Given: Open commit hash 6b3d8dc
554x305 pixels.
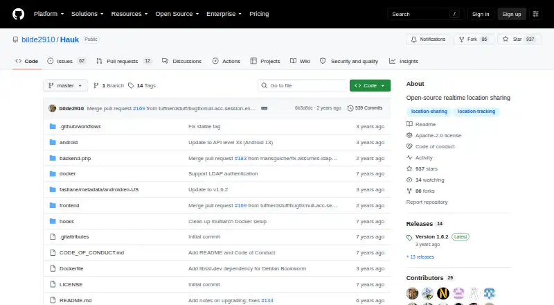Looking at the screenshot, I should tap(303, 108).
